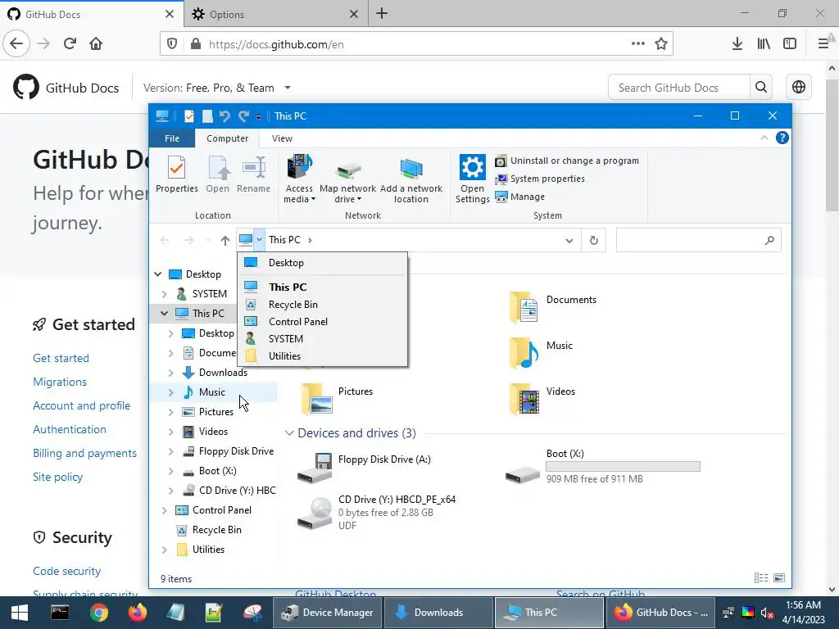This screenshot has height=629, width=839.
Task: Collapse the Desktop tree root node
Action: (158, 274)
